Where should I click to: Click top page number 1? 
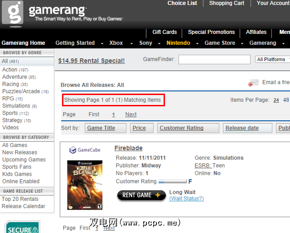click(113, 114)
